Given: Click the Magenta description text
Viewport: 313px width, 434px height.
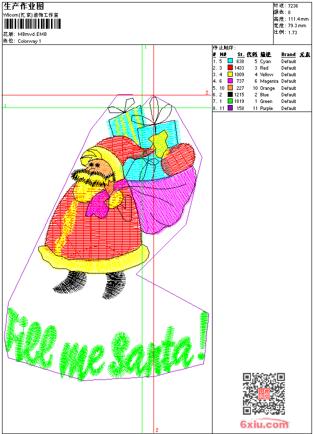Looking at the screenshot, I should pyautogui.click(x=269, y=81).
